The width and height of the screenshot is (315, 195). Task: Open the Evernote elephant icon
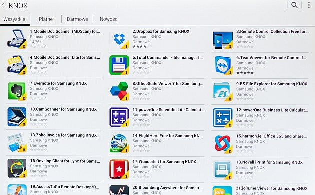17,91
